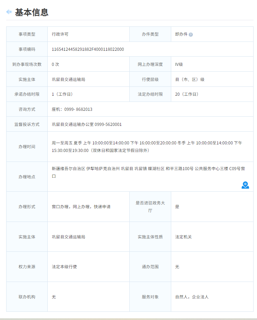Screen dimensions: 257x320
Task: Click the 法定机关 value cell
Action: click(x=183, y=237)
